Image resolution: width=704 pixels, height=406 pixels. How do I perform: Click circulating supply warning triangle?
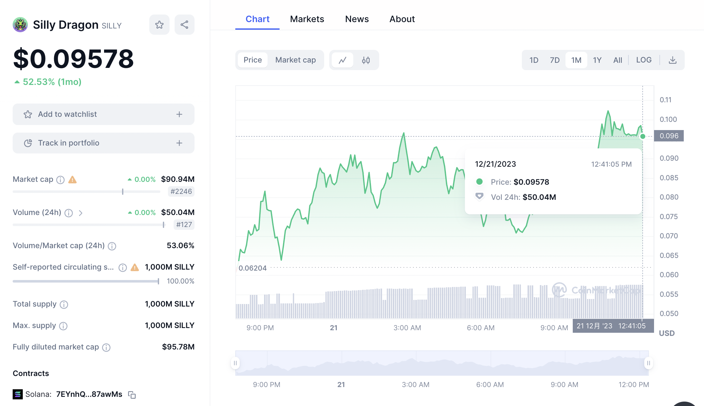click(135, 267)
